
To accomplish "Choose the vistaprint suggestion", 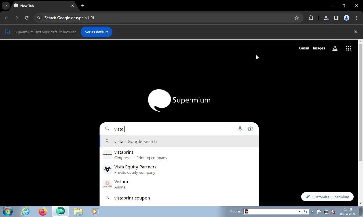I will [x=179, y=155].
